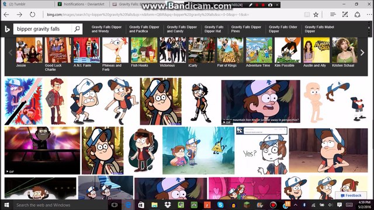Image resolution: width=374 pixels, height=210 pixels.
Task: Open Bandicam recorder taskbar icon
Action: pyautogui.click(x=273, y=205)
